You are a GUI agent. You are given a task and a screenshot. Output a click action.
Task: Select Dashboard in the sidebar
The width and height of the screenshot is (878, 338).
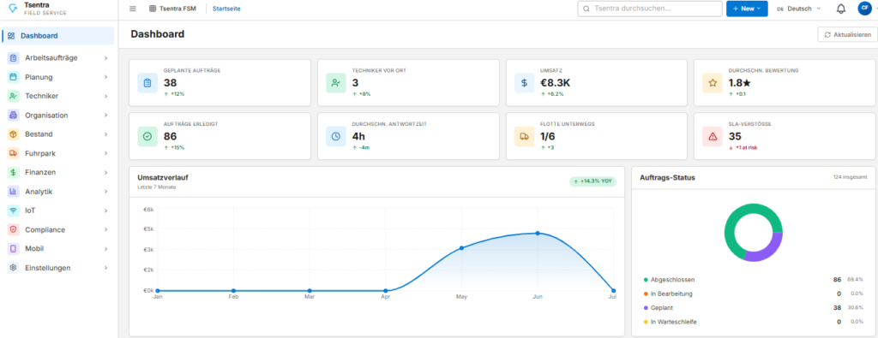pos(58,36)
